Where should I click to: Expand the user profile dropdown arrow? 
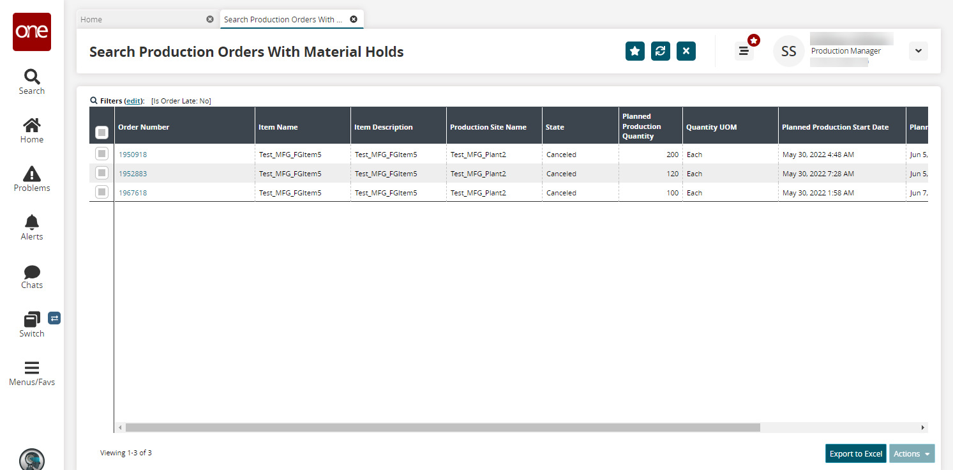pyautogui.click(x=918, y=51)
